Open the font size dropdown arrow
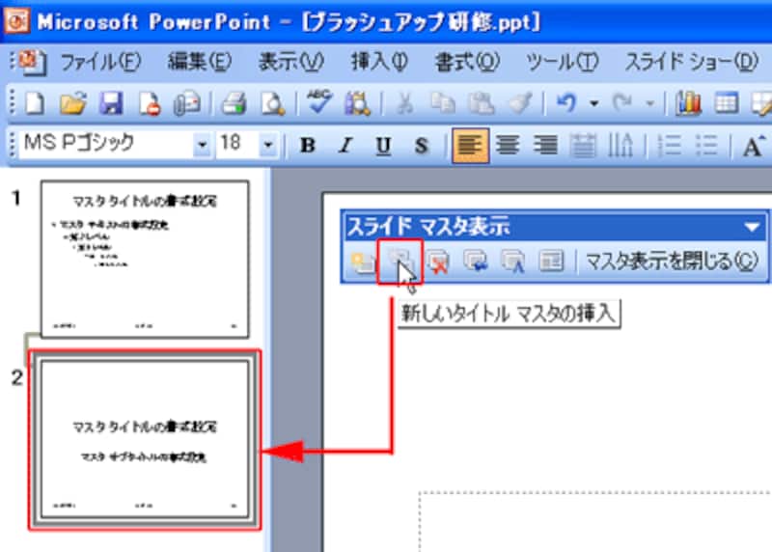This screenshot has height=552, width=772. 268,146
